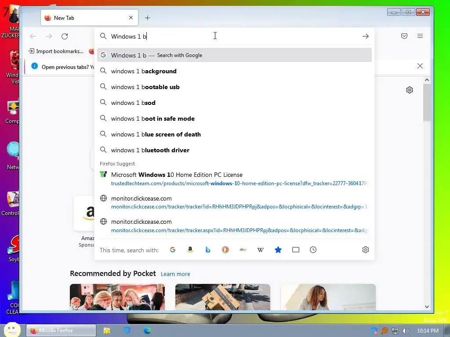The height and width of the screenshot is (337, 450).
Task: Open Save to Pocket icon
Action: pyautogui.click(x=404, y=36)
